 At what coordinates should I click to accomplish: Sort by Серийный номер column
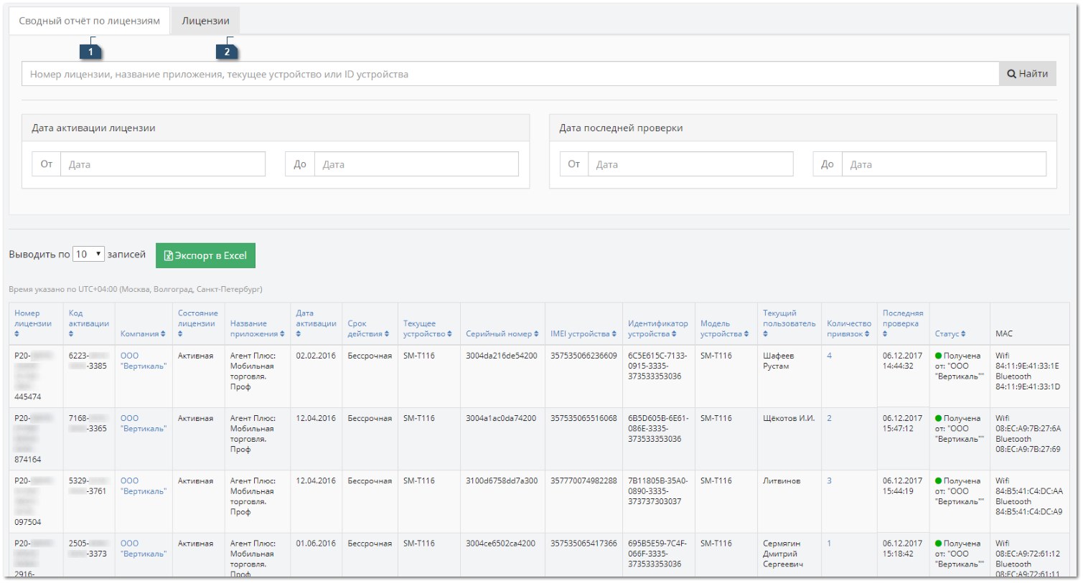click(502, 333)
